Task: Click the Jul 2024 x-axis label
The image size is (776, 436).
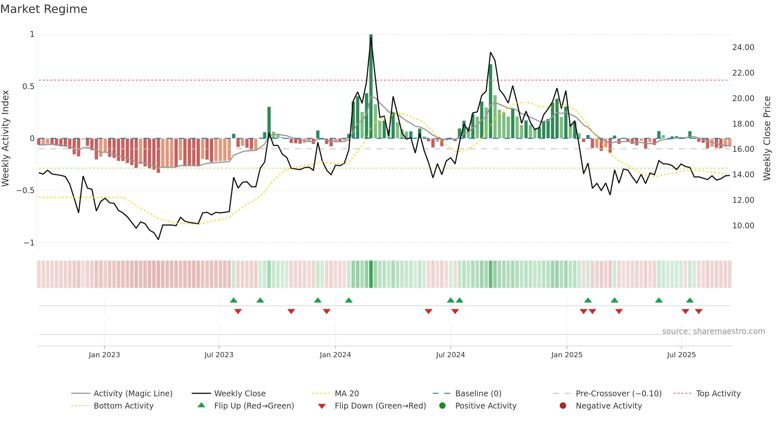Action: 450,355
